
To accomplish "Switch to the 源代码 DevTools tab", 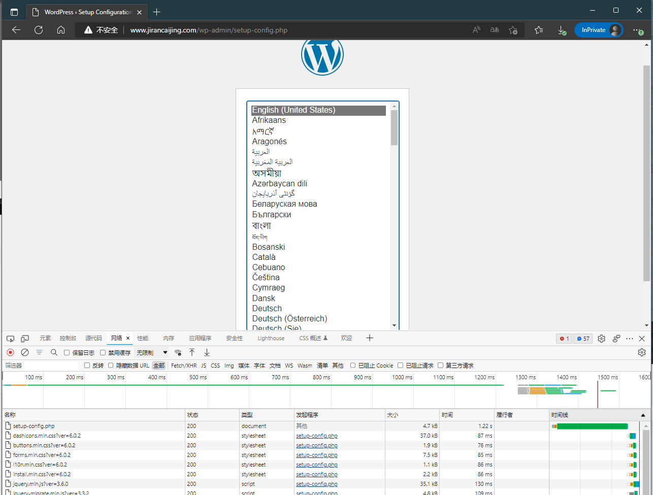I will 93,338.
